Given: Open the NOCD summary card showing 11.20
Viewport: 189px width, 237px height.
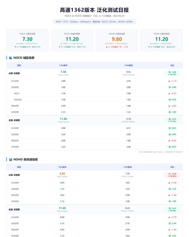Looking at the screenshot, I should [x=72, y=40].
